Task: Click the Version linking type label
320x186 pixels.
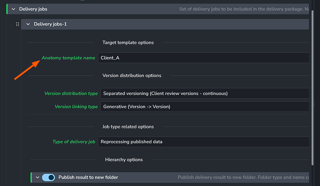Action: 76,106
